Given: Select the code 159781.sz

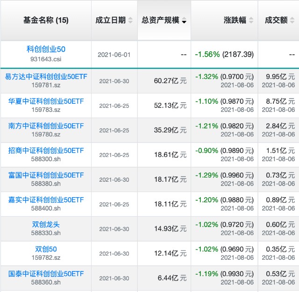Looking at the screenshot, I should coord(46,85).
